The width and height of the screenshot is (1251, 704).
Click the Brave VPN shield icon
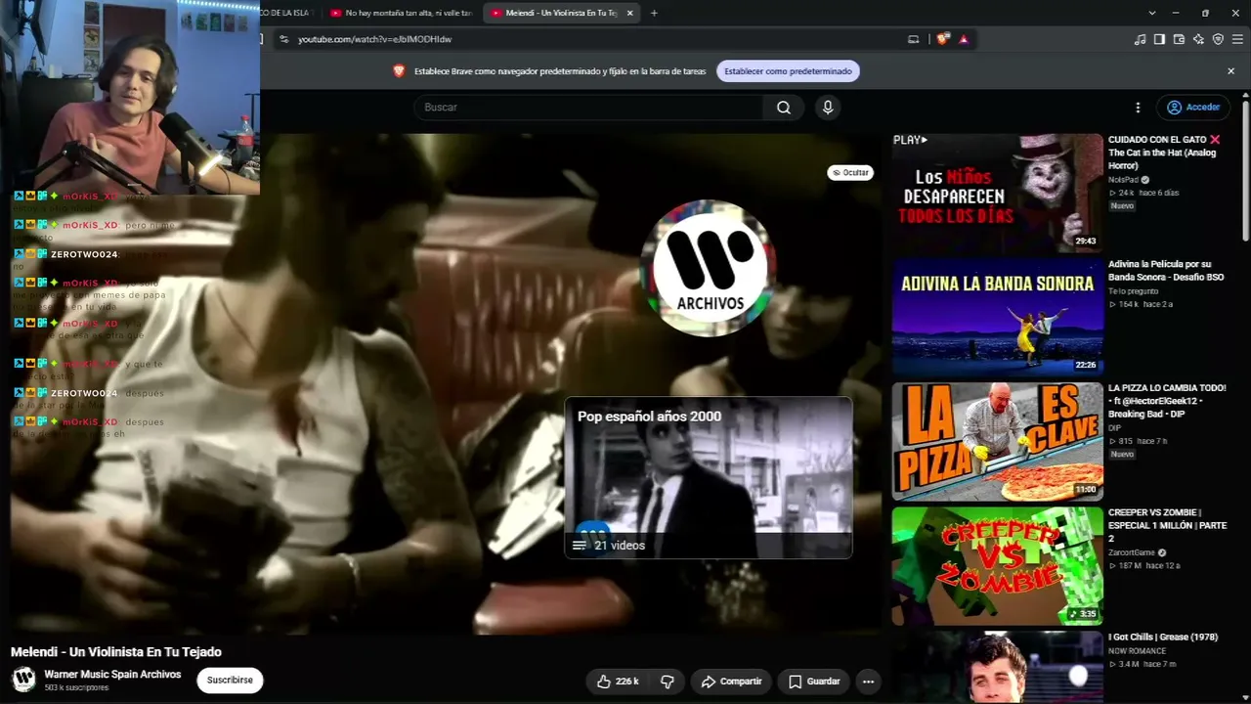click(x=1218, y=39)
